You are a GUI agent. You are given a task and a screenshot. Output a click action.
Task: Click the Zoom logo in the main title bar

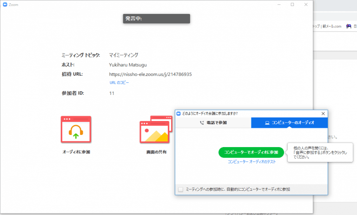point(5,5)
